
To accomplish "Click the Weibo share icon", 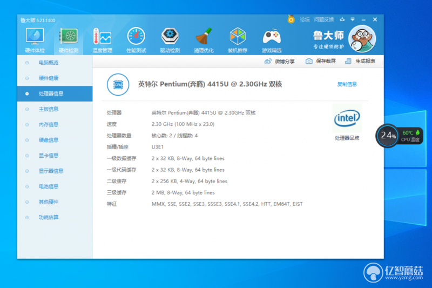I will click(268, 61).
